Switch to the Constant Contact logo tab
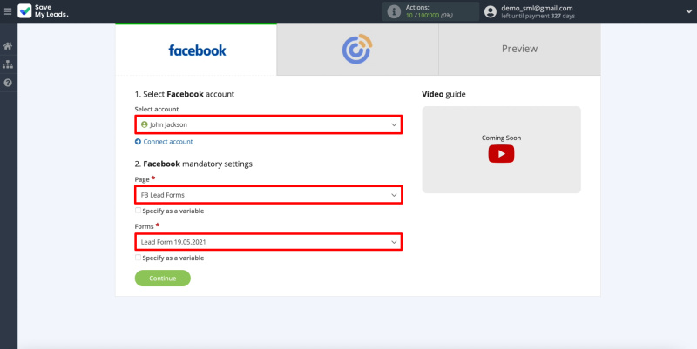The width and height of the screenshot is (697, 349). pyautogui.click(x=357, y=50)
